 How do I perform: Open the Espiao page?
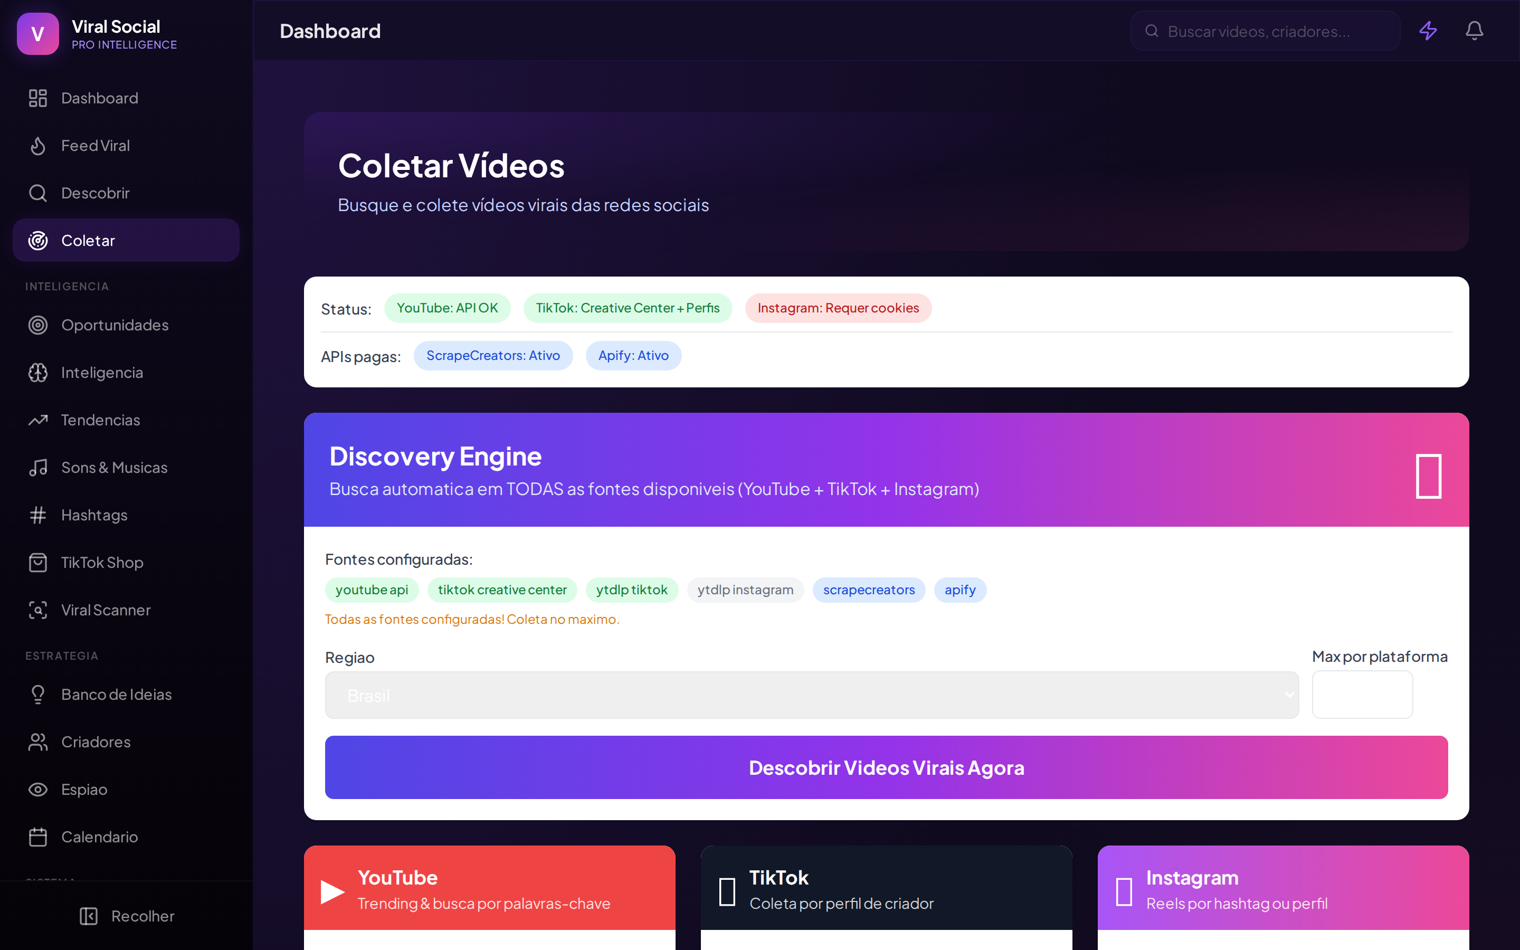pos(126,789)
